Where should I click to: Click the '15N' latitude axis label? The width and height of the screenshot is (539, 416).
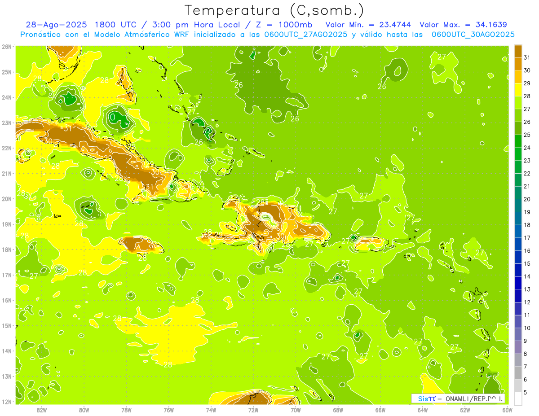tap(7, 325)
